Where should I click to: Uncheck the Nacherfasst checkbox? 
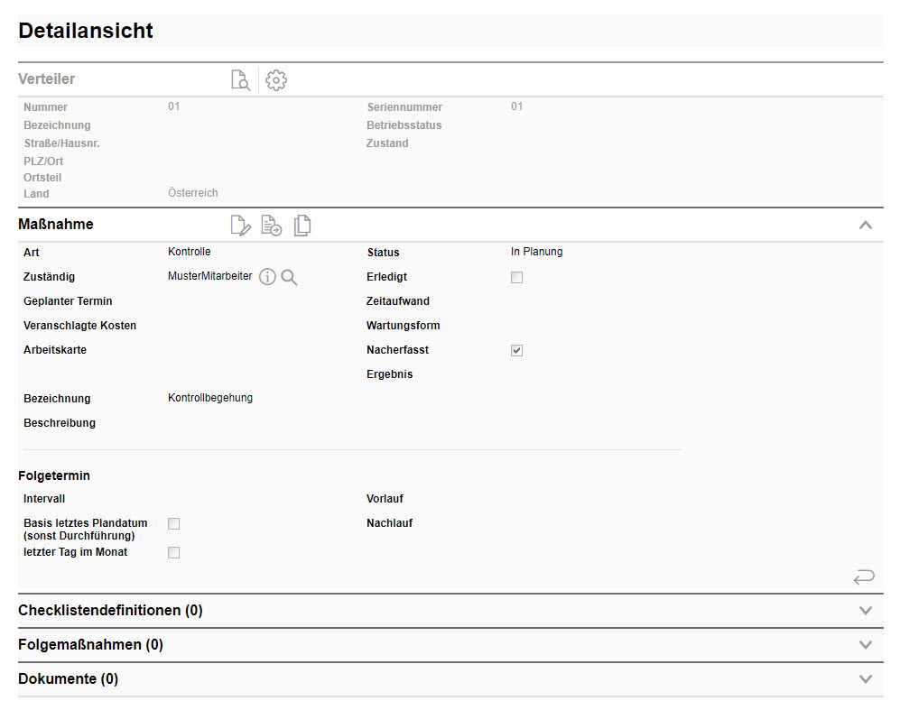[517, 351]
